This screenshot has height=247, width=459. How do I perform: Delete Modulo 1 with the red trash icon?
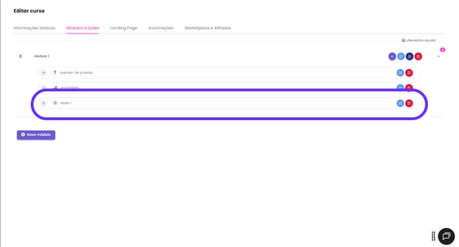[419, 56]
